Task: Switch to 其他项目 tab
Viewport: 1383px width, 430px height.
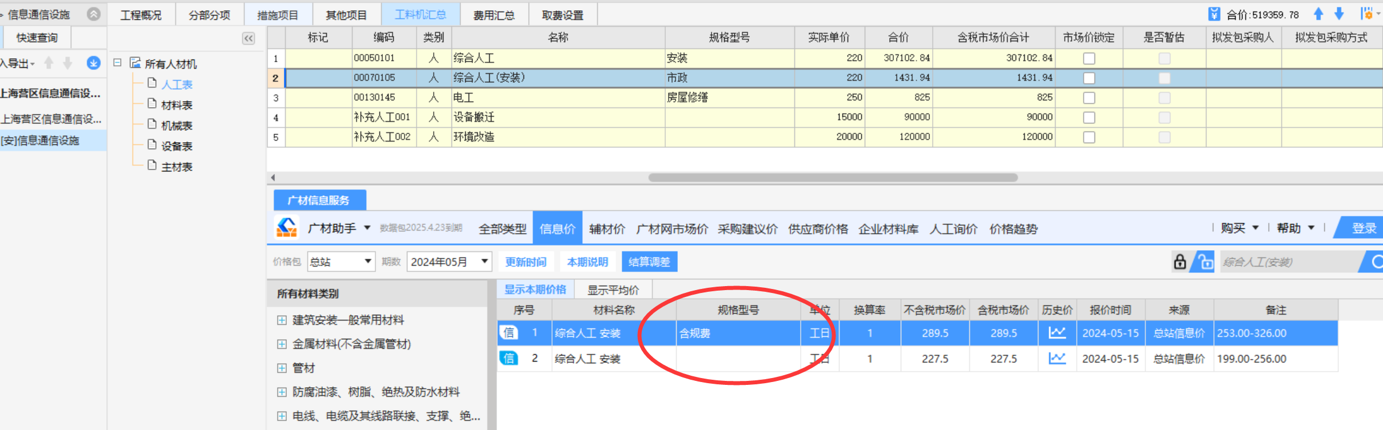Action: [346, 15]
